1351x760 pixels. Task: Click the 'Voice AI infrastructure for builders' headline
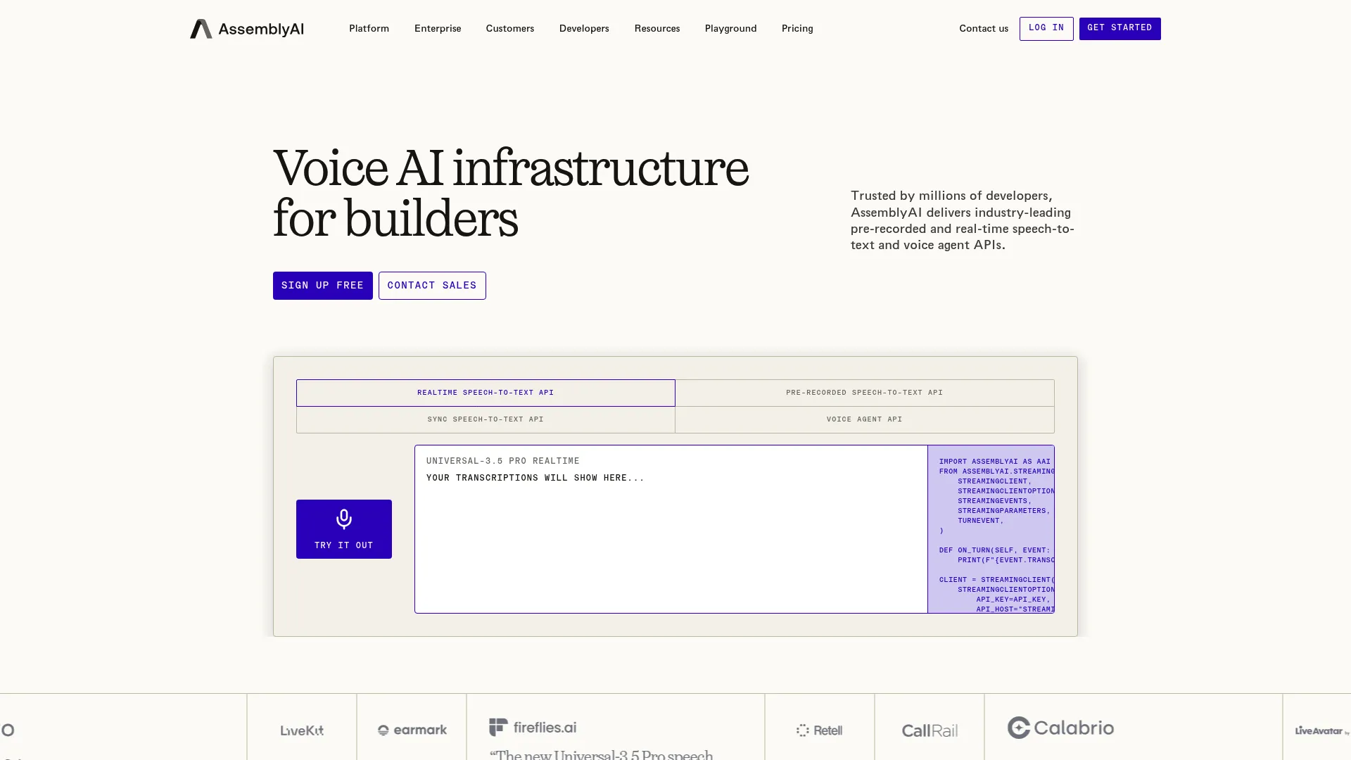click(511, 193)
